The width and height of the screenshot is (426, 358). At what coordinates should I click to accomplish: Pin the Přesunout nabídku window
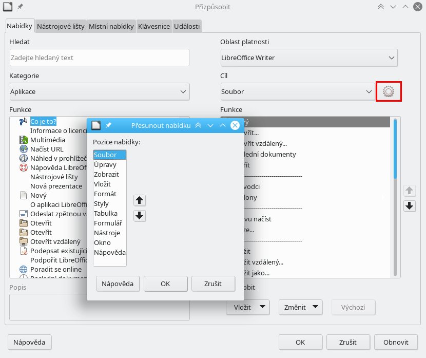coord(108,125)
